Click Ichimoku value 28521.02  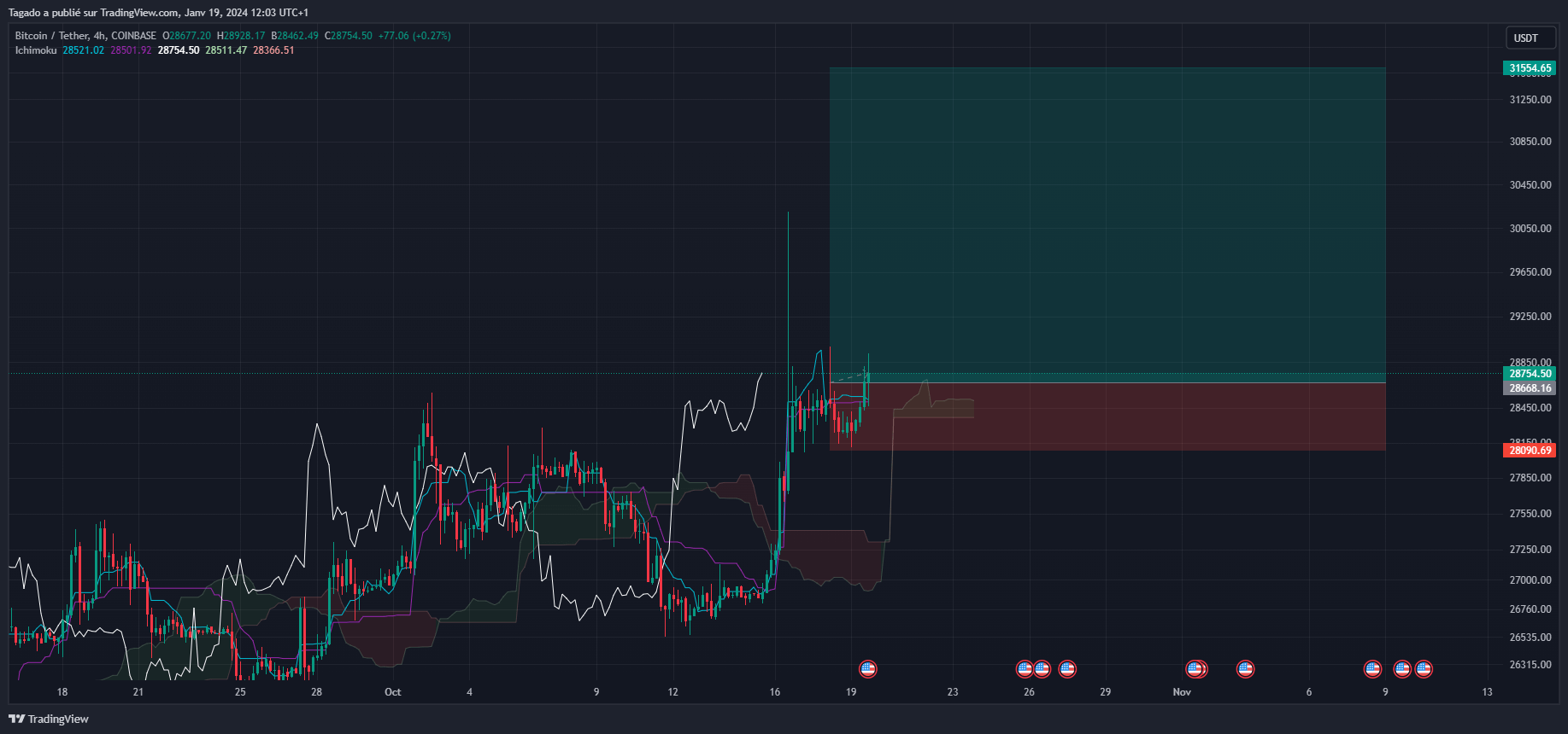83,50
